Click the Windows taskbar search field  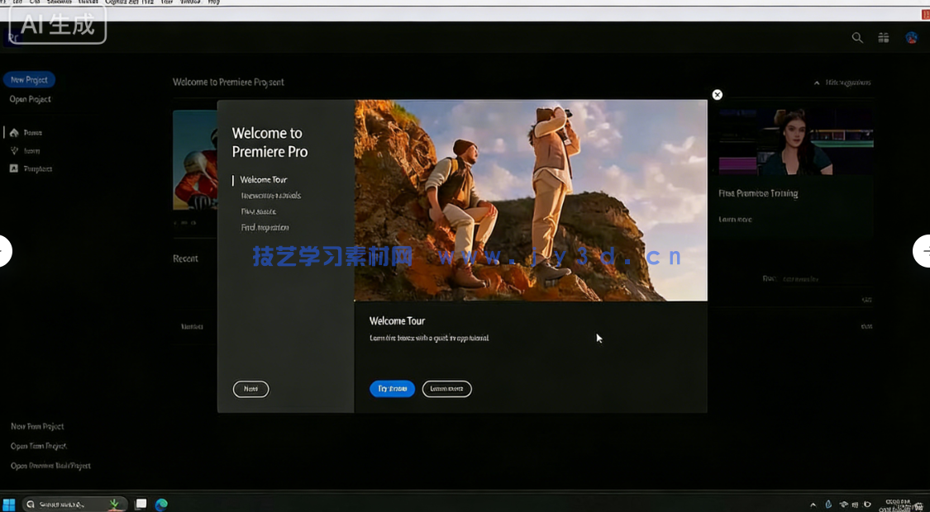[x=66, y=504]
